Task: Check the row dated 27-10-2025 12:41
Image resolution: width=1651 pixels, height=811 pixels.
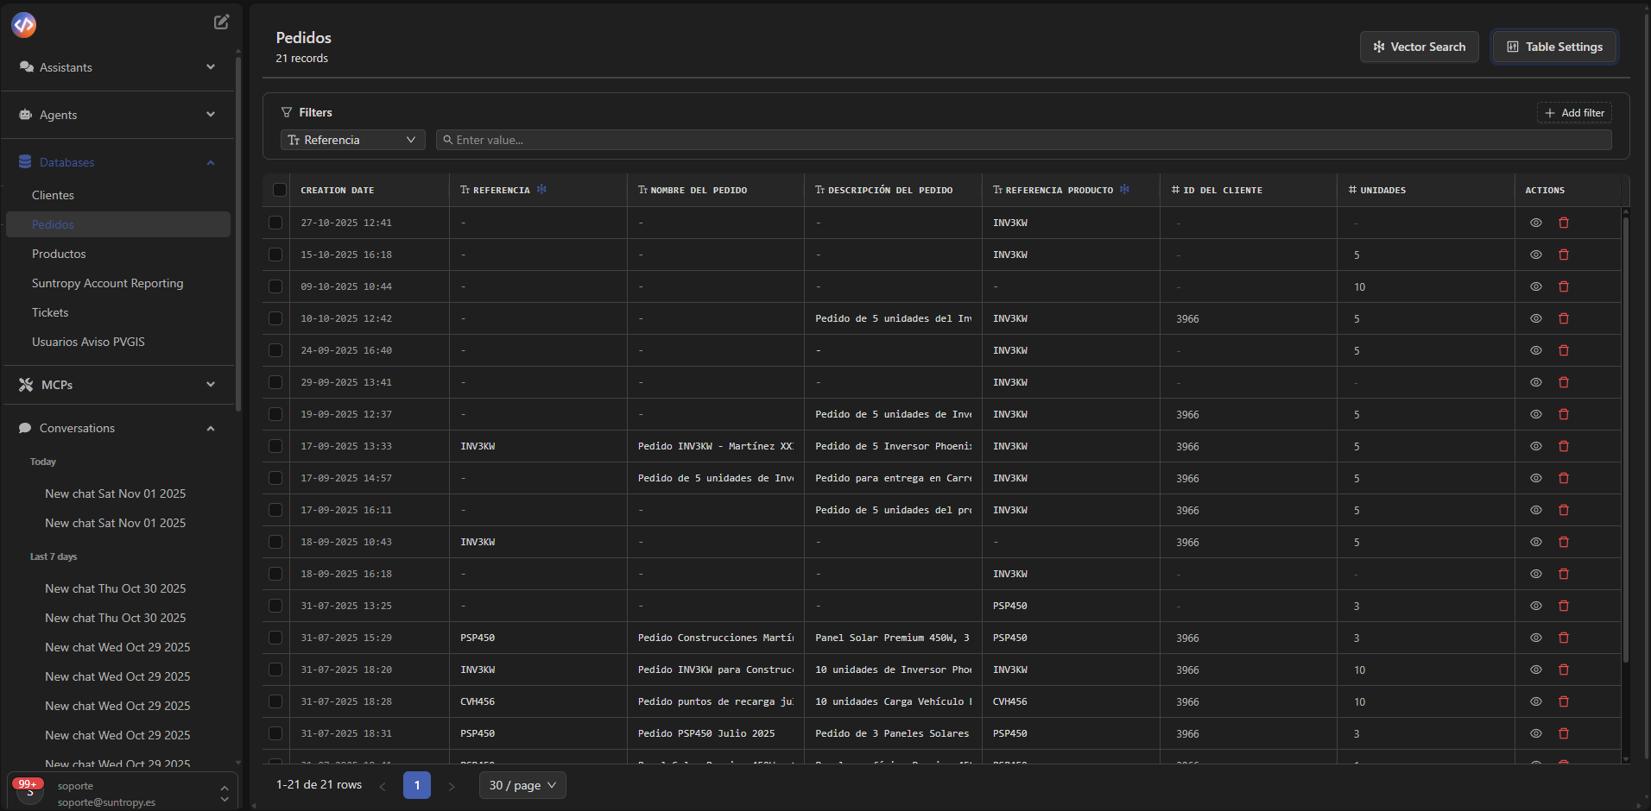Action: point(275,223)
